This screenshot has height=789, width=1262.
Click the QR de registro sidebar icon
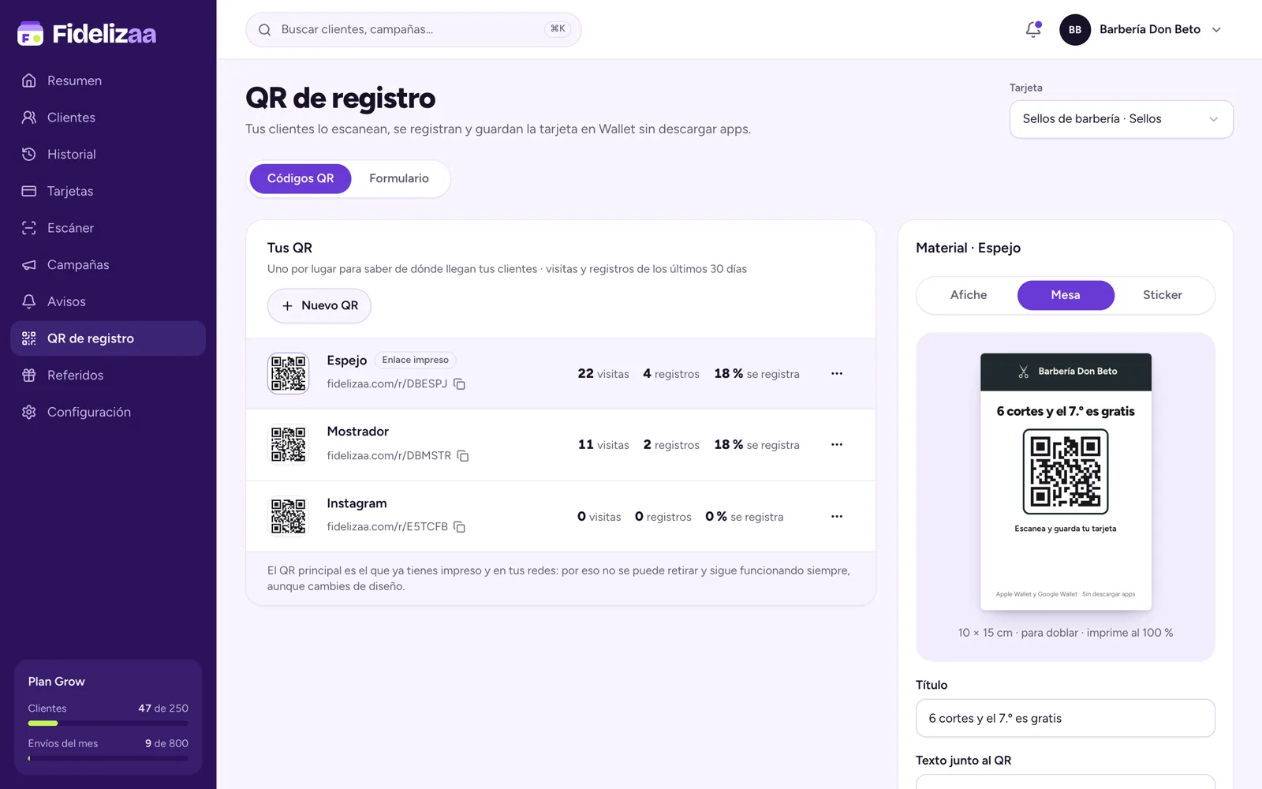(x=29, y=338)
